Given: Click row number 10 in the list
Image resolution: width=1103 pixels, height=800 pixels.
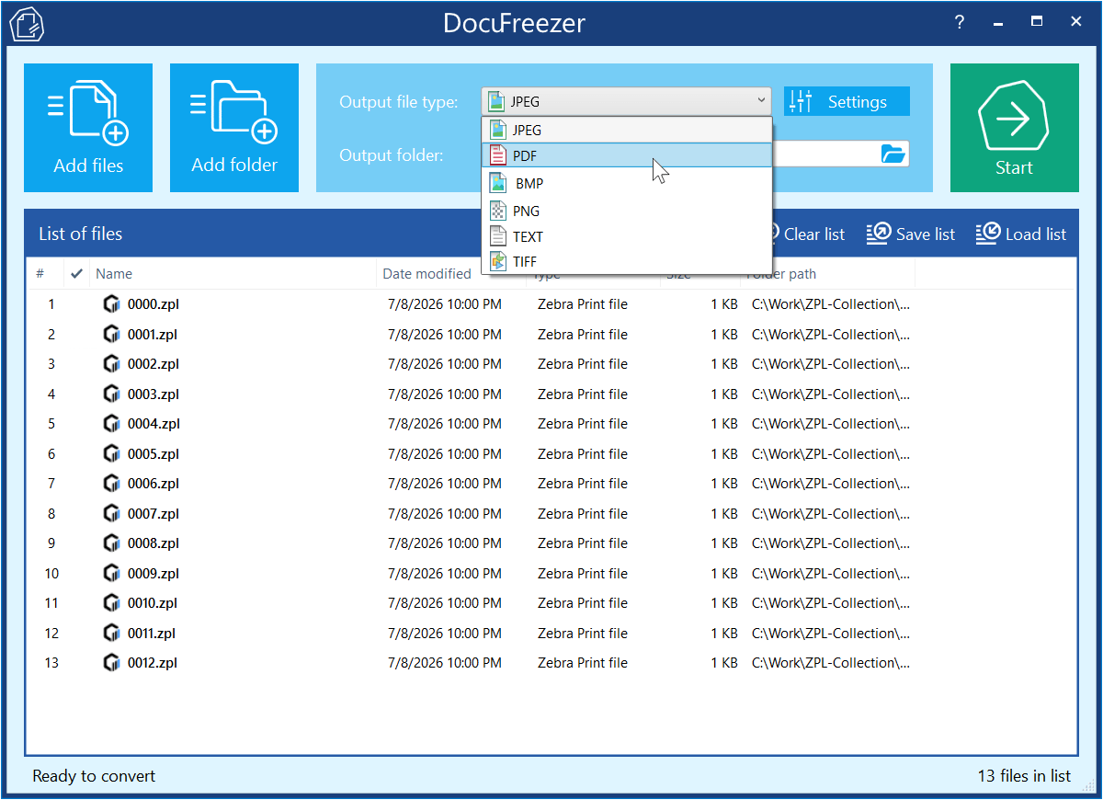Looking at the screenshot, I should 51,574.
